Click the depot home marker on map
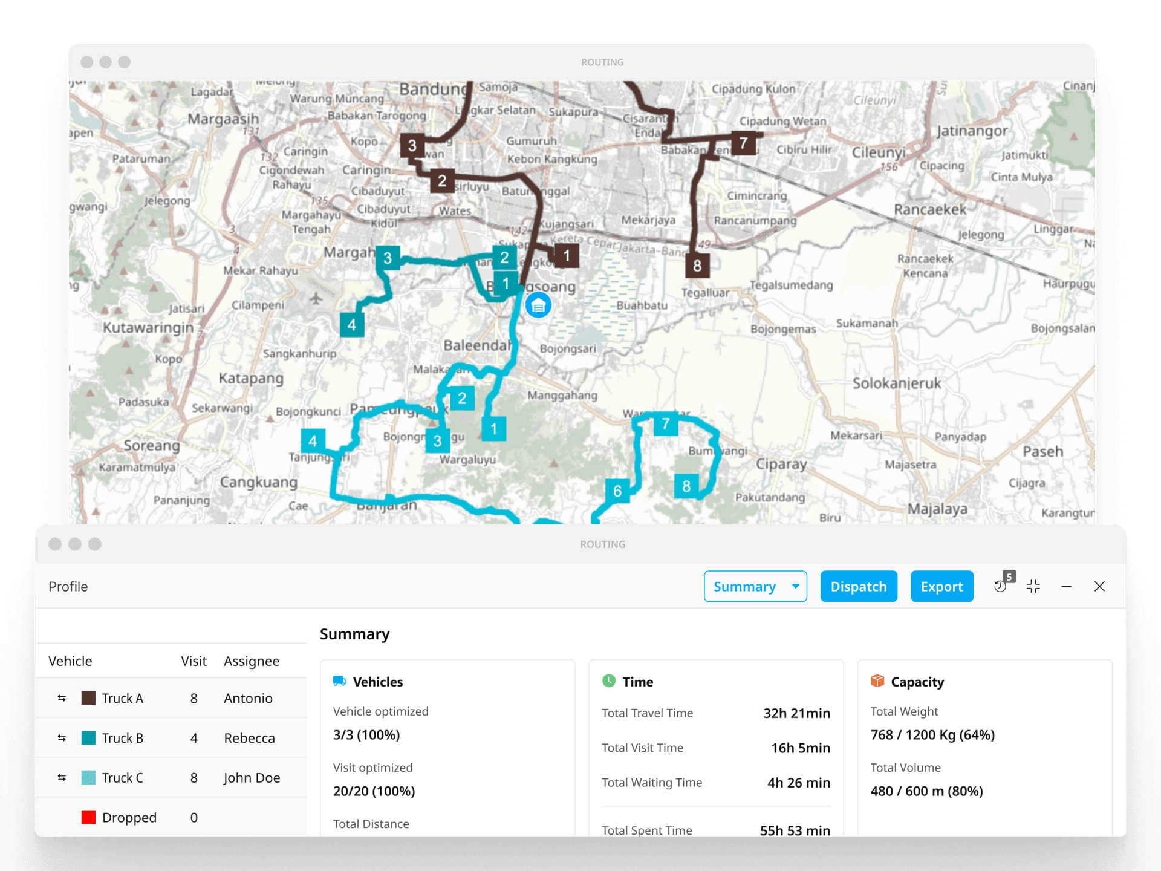The height and width of the screenshot is (871, 1161). point(538,305)
